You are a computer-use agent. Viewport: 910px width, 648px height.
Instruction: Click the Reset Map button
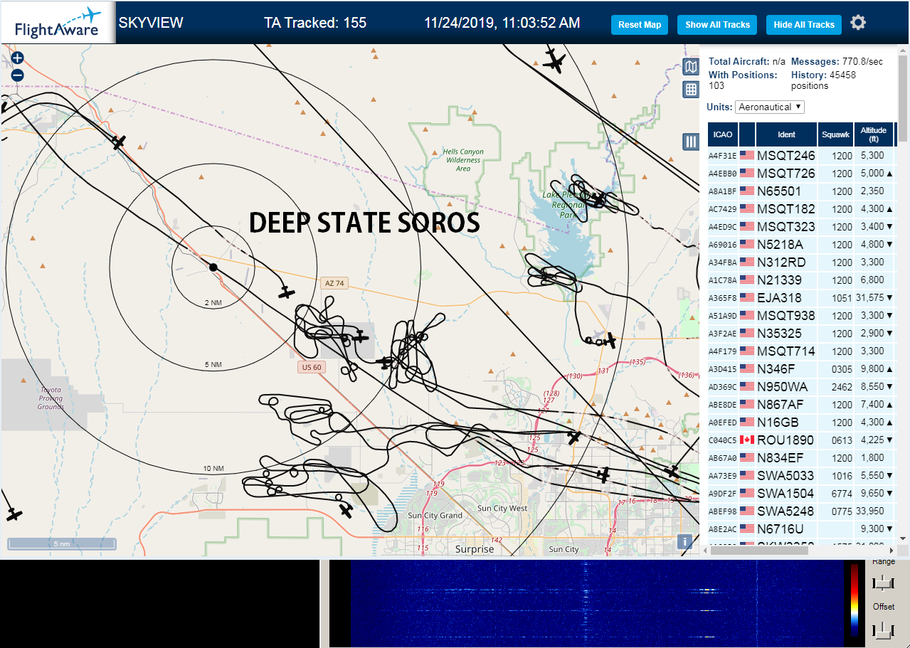point(640,25)
